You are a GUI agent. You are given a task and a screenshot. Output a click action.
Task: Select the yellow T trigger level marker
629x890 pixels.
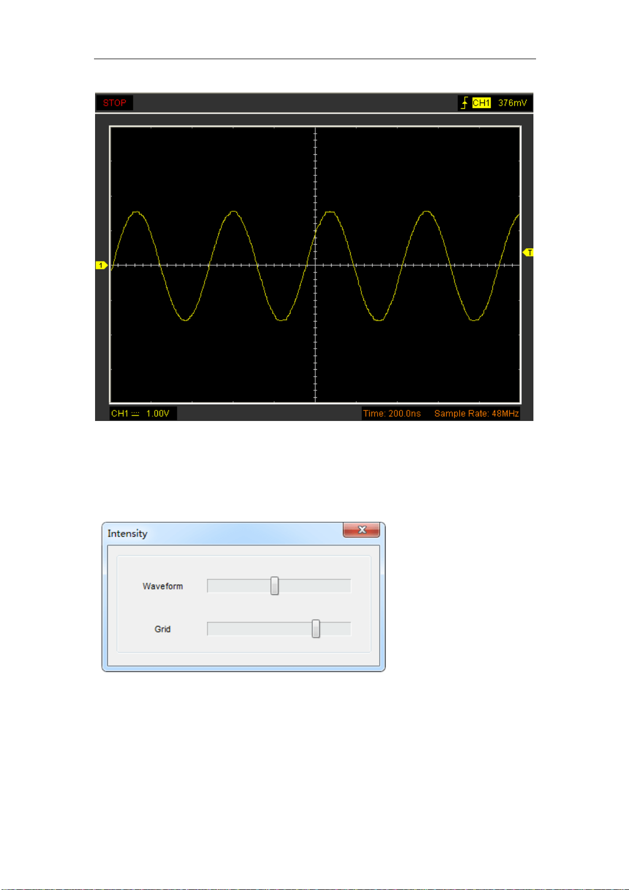(x=528, y=252)
